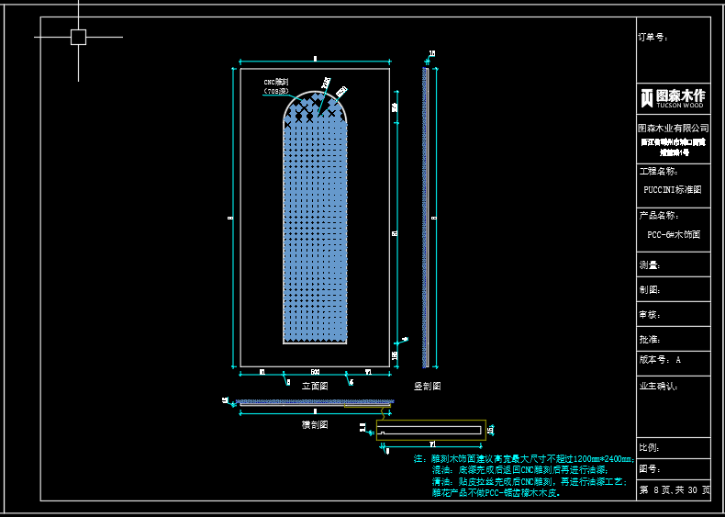Select the 版本号: A field
The image size is (725, 517).
click(660, 361)
